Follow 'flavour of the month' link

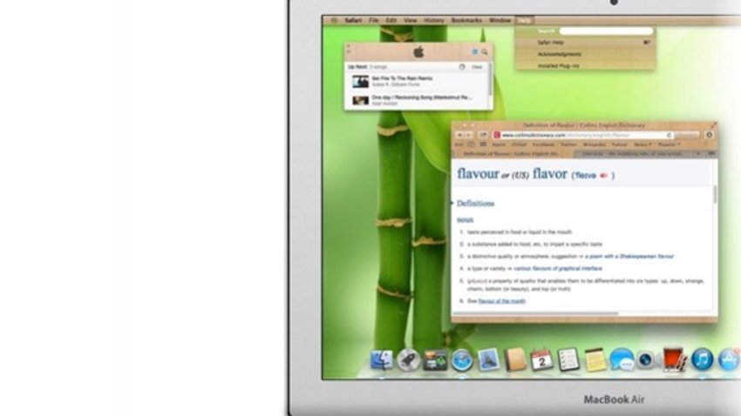(502, 301)
